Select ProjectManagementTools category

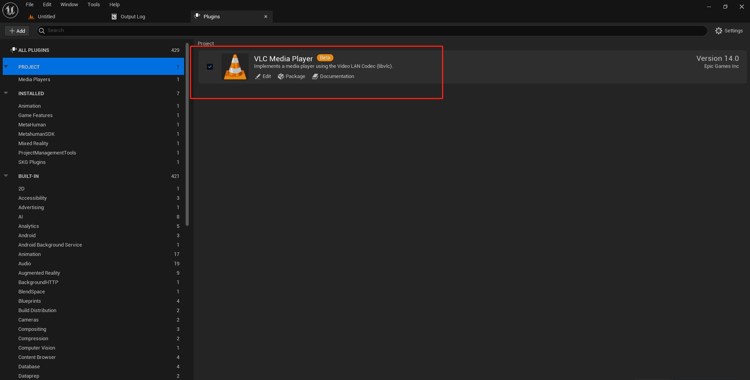pos(93,153)
